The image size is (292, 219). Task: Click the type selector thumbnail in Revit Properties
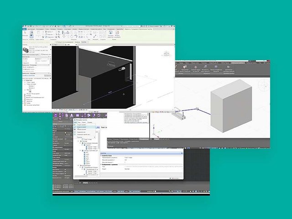[x=26, y=50]
